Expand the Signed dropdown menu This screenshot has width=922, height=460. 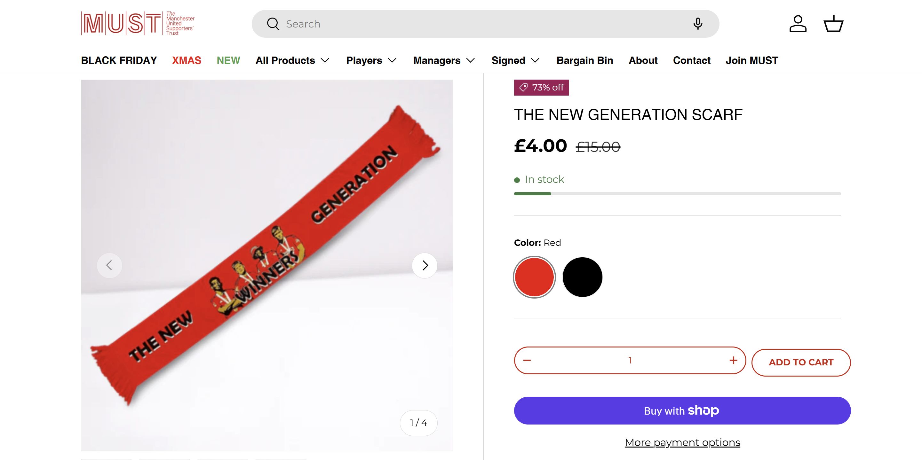coord(515,60)
